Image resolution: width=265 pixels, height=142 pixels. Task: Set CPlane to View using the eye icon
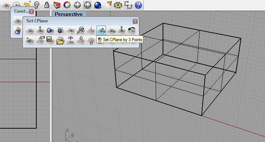click(71, 40)
